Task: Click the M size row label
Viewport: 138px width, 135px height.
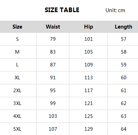Action: coord(17,52)
